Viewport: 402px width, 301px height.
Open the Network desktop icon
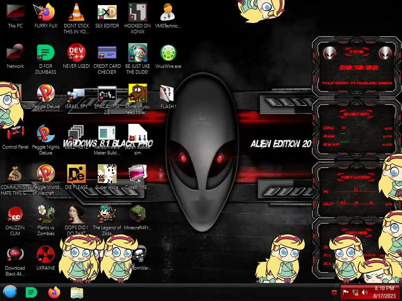15,53
